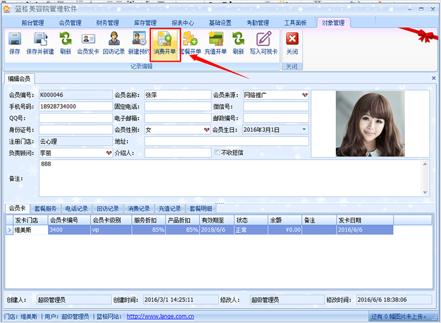This screenshot has width=441, height=323.
Task: Open the 回访记录 toolbar icon
Action: point(114,43)
